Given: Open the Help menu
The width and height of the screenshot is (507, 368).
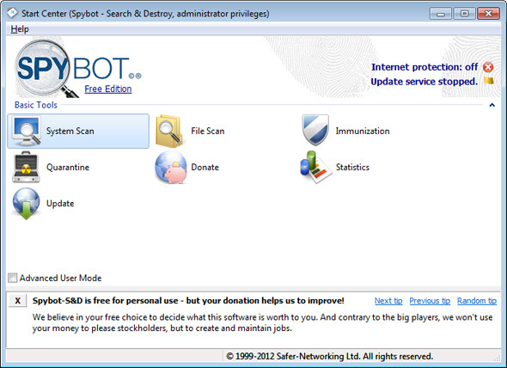Looking at the screenshot, I should click(20, 29).
